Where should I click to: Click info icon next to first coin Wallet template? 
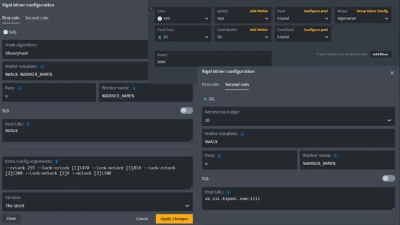click(x=42, y=67)
